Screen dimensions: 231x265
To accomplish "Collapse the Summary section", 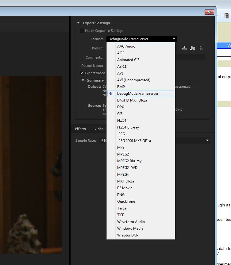I will [x=83, y=80].
